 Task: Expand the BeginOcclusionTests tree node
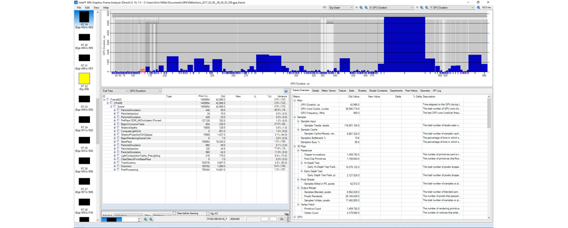(x=115, y=124)
